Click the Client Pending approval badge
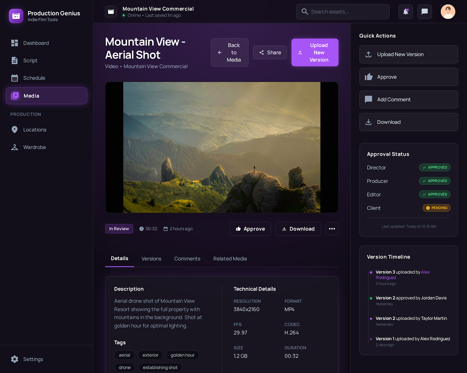The image size is (467, 373). click(436, 208)
